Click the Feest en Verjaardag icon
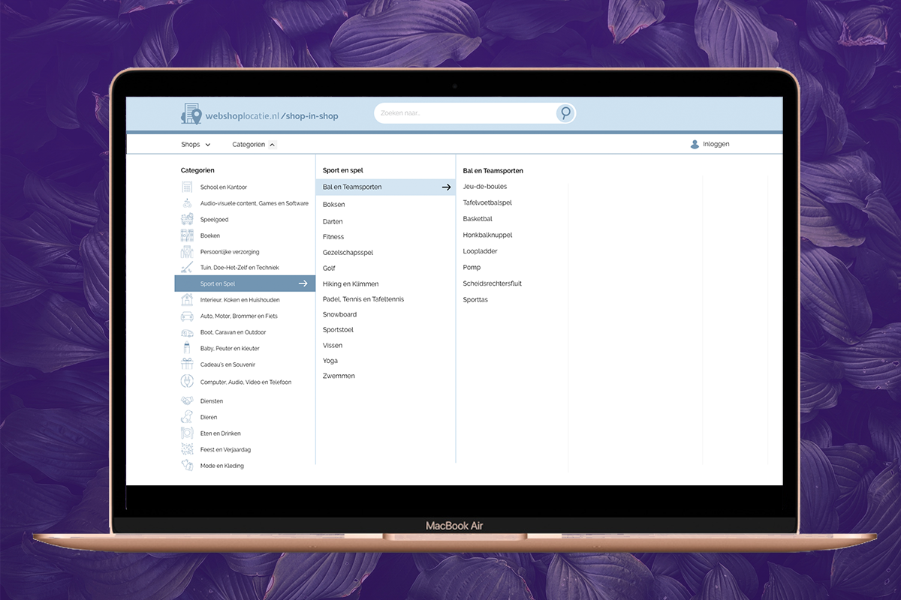 click(x=187, y=449)
